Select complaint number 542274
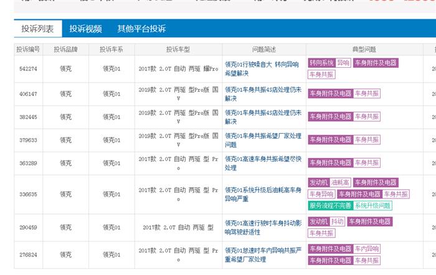 click(x=28, y=69)
